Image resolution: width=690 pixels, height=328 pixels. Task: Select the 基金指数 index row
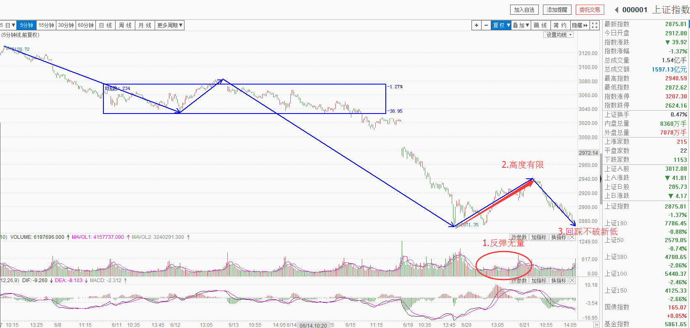645,324
